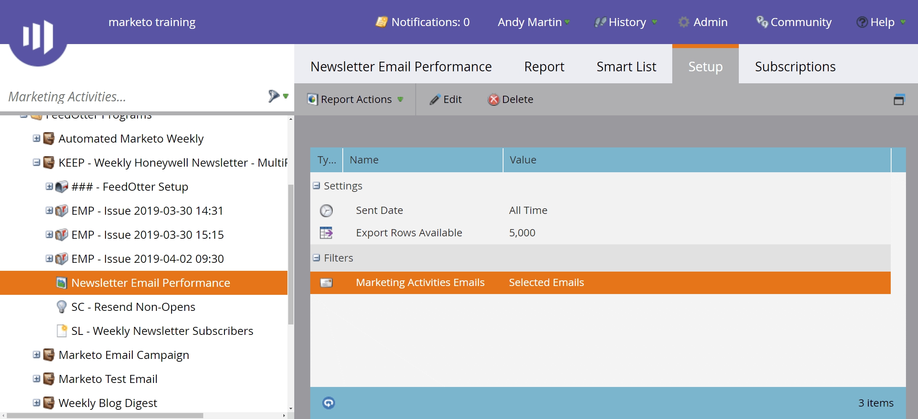Click the Sent Date clock icon
Viewport: 918px width, 419px height.
[326, 210]
